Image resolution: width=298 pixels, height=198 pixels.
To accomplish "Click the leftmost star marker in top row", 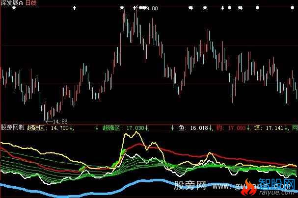I will (x=14, y=8).
